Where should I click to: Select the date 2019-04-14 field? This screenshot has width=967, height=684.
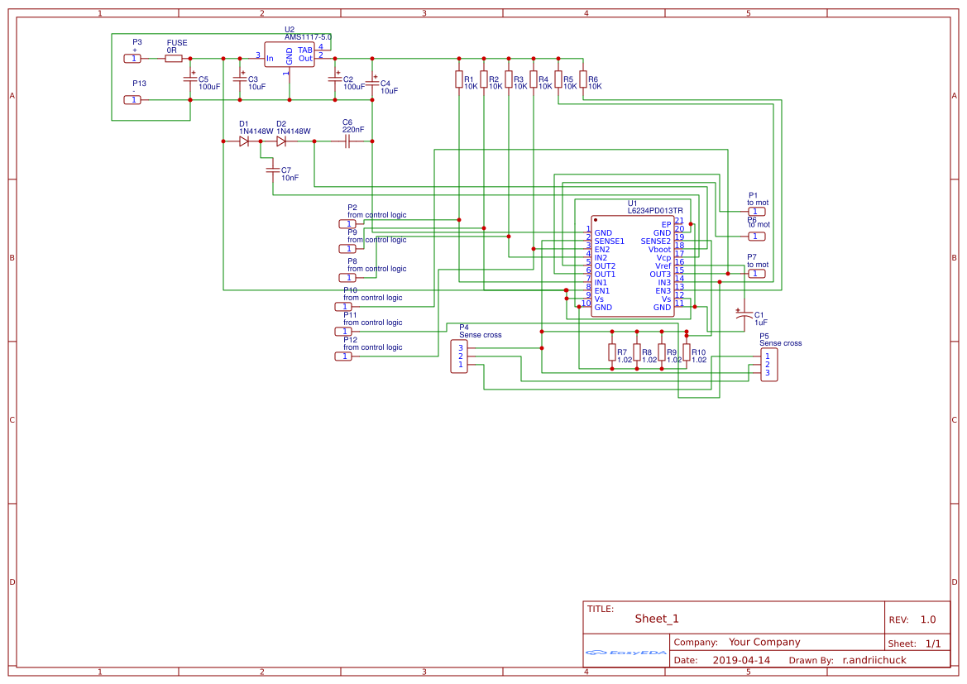point(741,660)
